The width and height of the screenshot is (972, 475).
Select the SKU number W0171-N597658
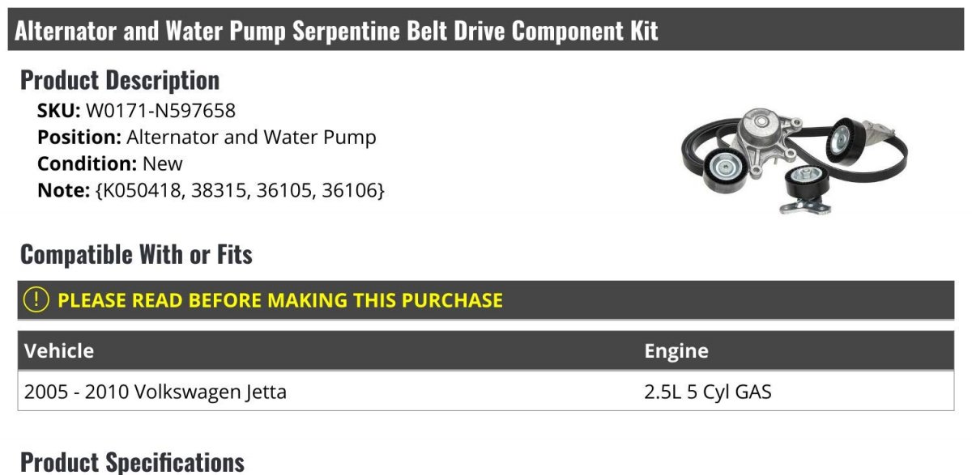pos(160,110)
